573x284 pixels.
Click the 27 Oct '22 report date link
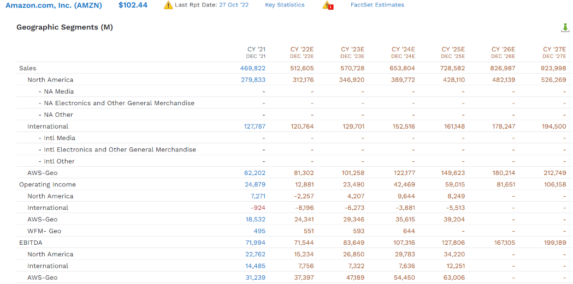pos(234,5)
